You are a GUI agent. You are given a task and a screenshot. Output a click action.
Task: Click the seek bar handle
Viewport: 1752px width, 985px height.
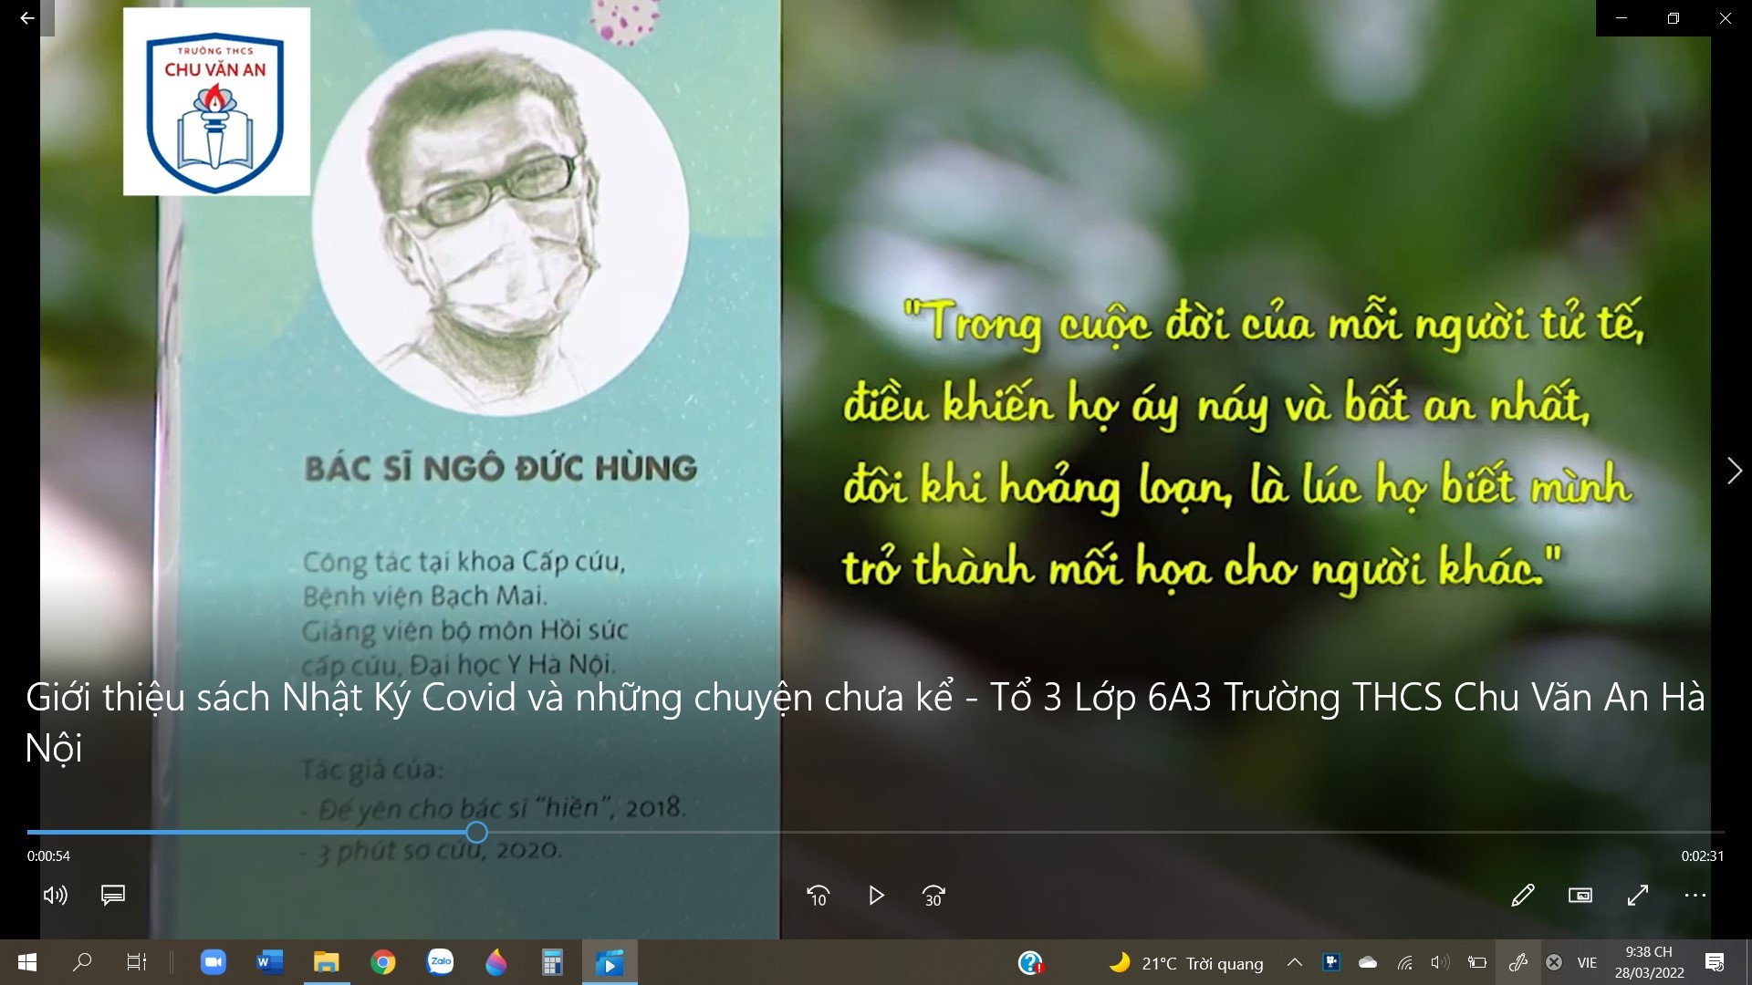pos(476,832)
